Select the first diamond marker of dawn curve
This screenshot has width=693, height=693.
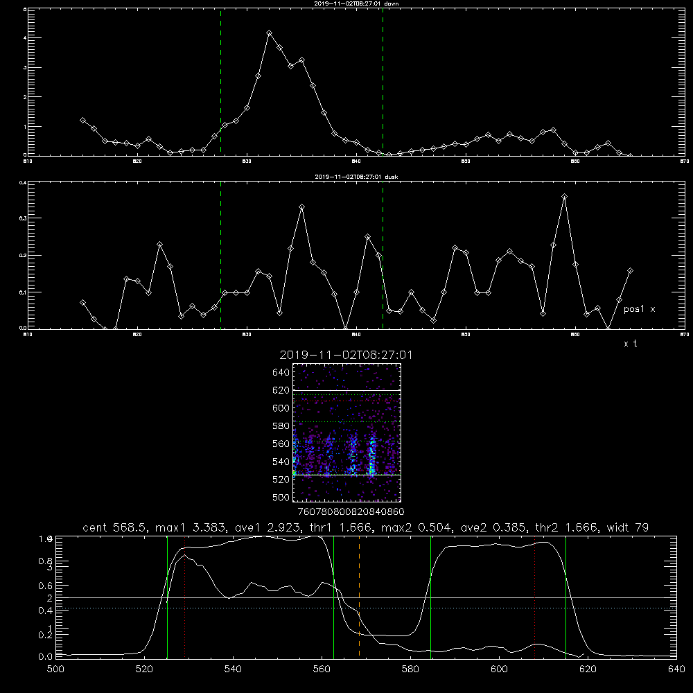pos(82,120)
